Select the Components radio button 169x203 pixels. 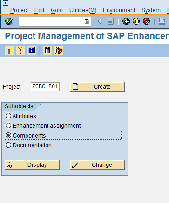tap(8, 135)
